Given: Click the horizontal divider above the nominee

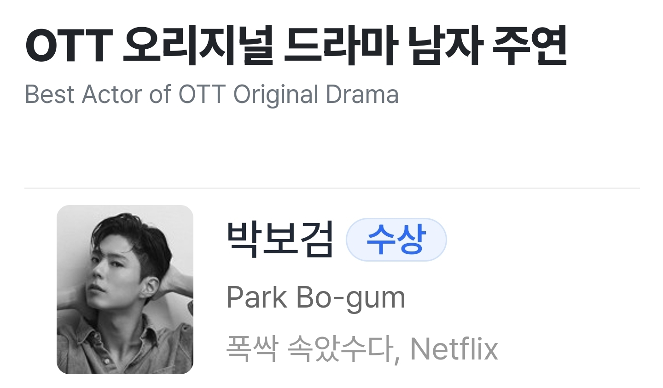Looking at the screenshot, I should [332, 188].
